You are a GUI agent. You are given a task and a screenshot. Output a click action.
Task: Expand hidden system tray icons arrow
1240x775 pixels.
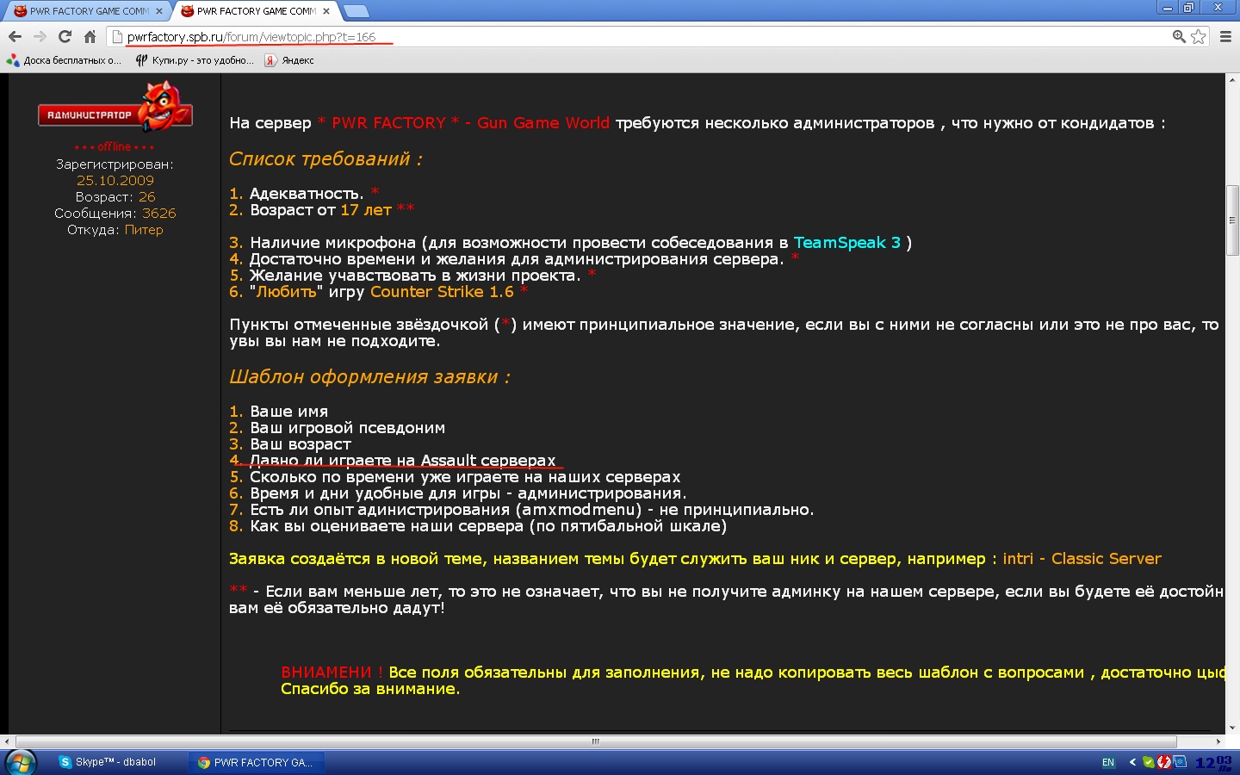pyautogui.click(x=1132, y=762)
